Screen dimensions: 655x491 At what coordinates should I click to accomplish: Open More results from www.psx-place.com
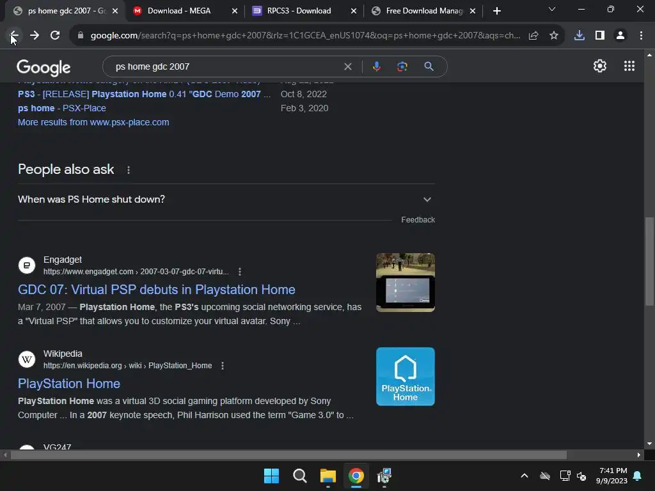tap(93, 122)
